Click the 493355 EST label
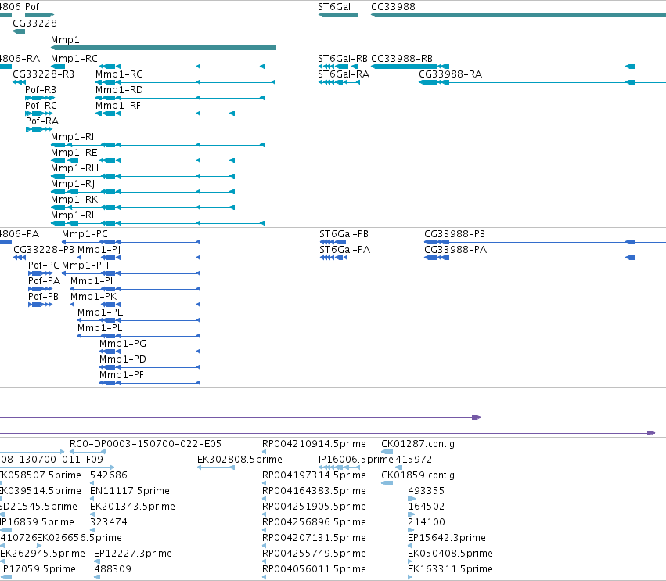Viewport: 666px width, 581px height. click(x=427, y=491)
